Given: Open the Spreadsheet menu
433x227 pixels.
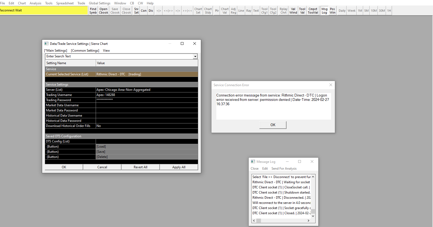Looking at the screenshot, I should pyautogui.click(x=65, y=3).
